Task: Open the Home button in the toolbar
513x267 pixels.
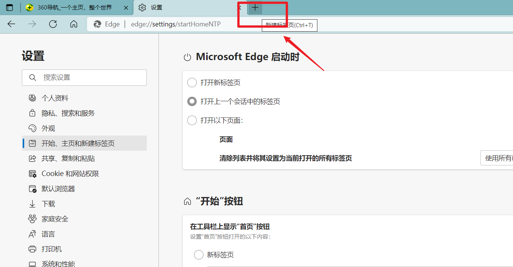Action: click(74, 24)
